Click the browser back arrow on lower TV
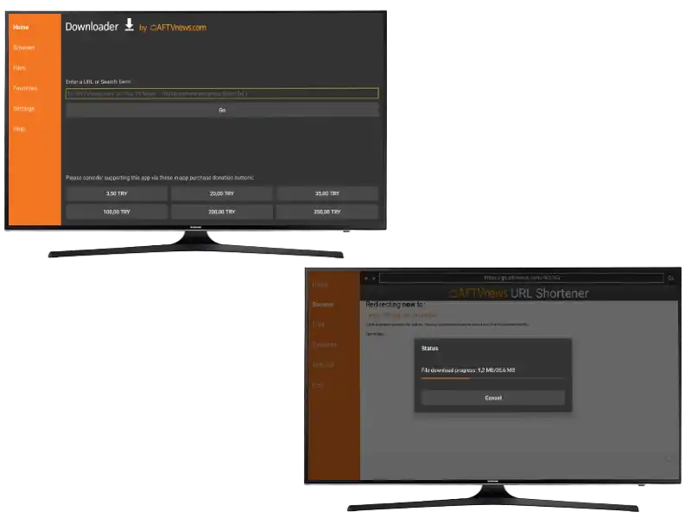This screenshot has width=691, height=518. (x=365, y=278)
